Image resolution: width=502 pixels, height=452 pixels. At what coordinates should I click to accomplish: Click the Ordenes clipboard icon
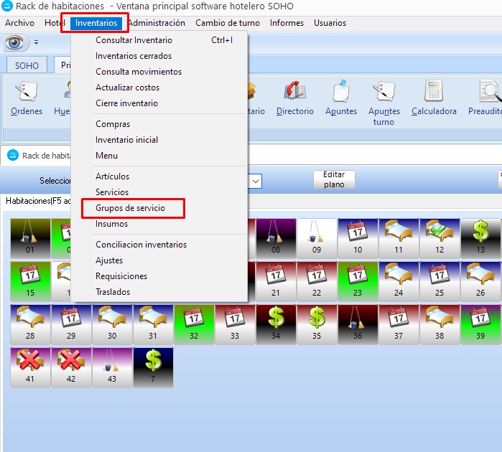pos(27,93)
